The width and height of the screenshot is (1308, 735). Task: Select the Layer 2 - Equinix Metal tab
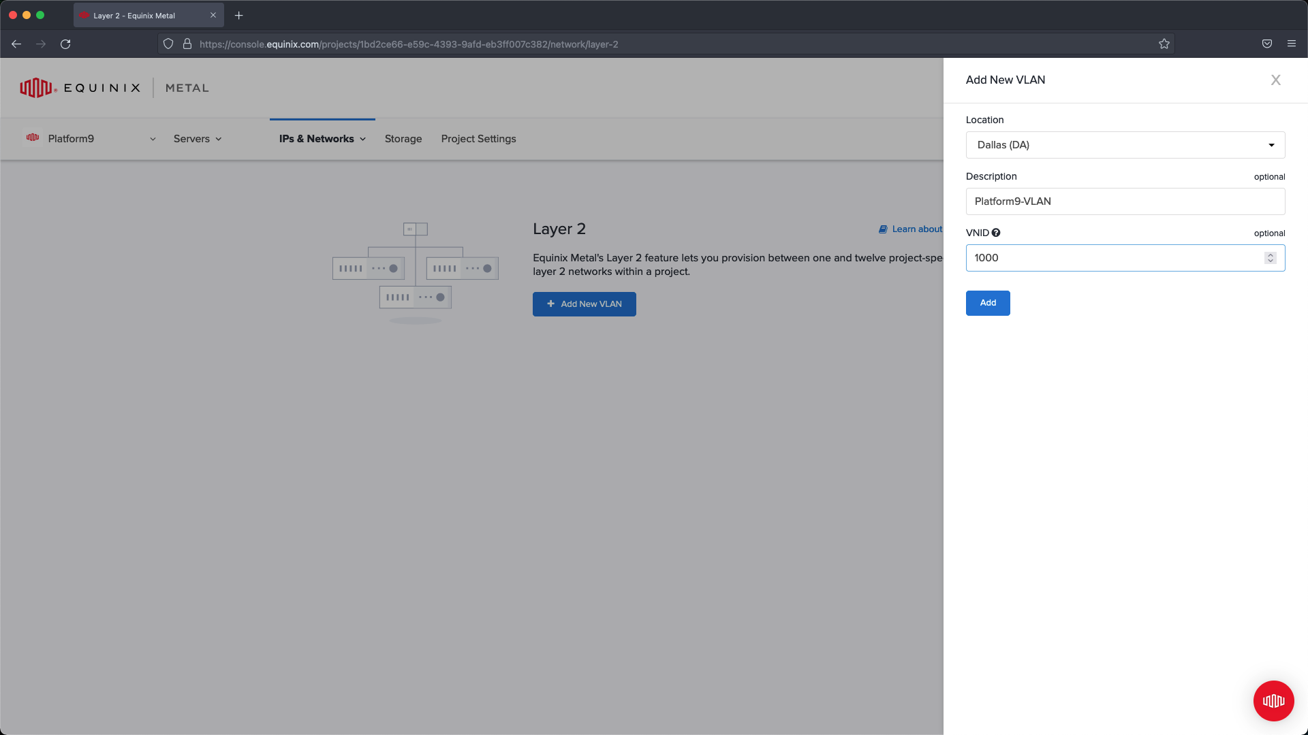[x=149, y=16]
